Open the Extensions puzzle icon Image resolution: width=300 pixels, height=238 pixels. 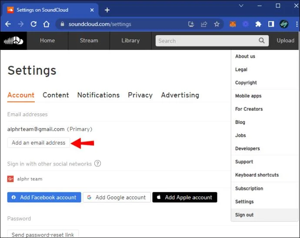(258, 24)
